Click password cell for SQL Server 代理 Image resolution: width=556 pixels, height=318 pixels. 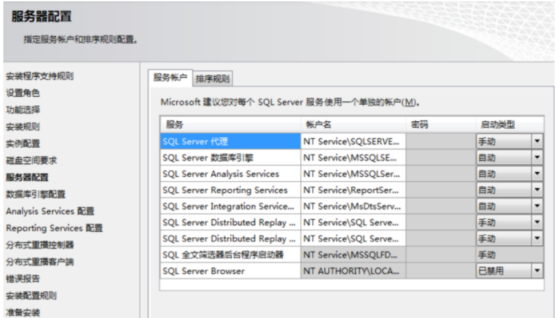(441, 142)
